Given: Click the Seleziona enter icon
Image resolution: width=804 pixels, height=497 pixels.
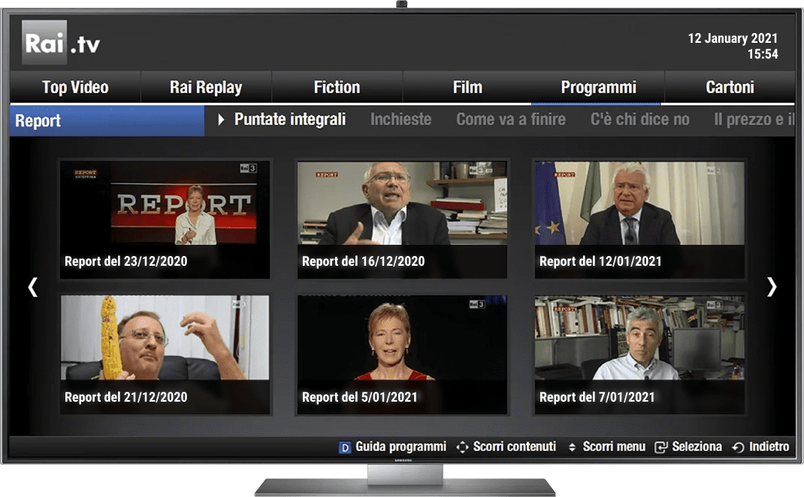Looking at the screenshot, I should tap(661, 447).
